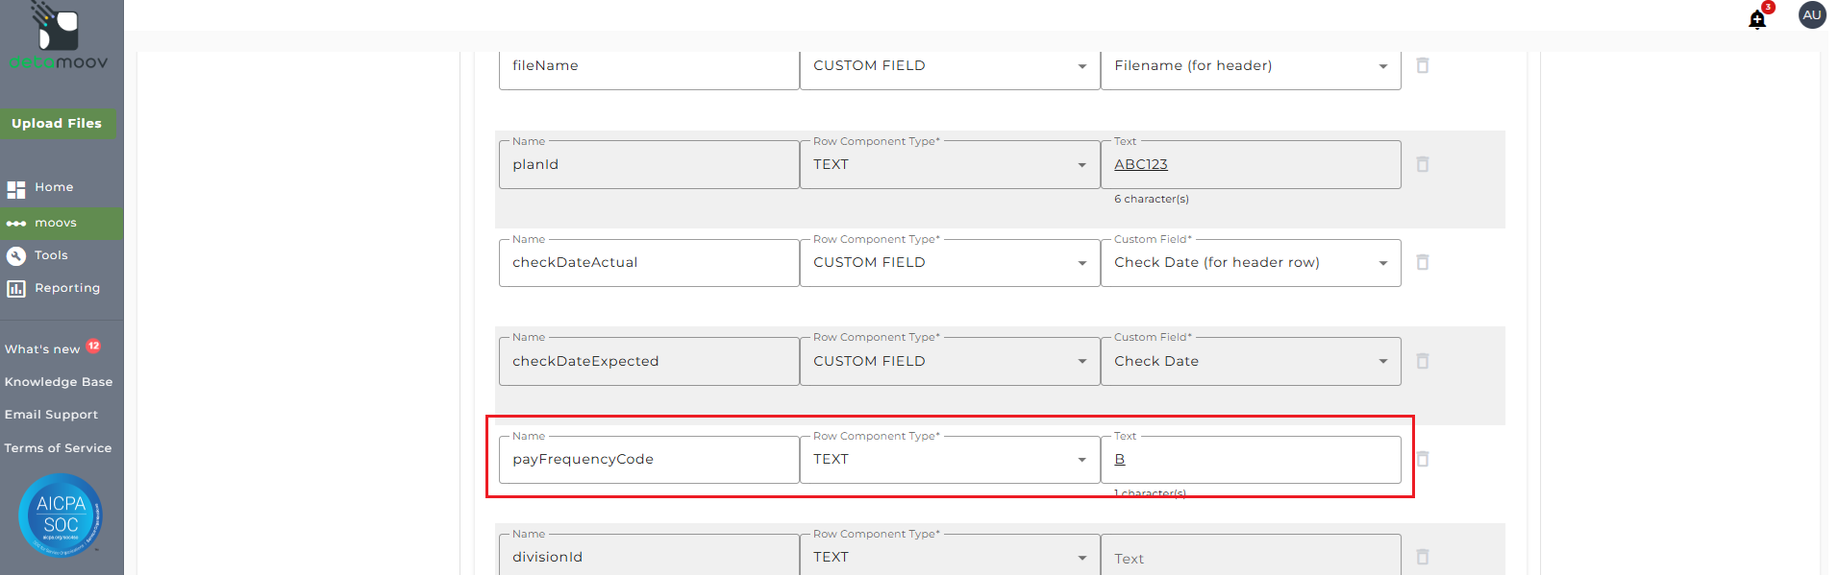Viewport: 1838px width, 575px height.
Task: Open Row Component Type dropdown for payFrequencyCode
Action: (x=949, y=460)
